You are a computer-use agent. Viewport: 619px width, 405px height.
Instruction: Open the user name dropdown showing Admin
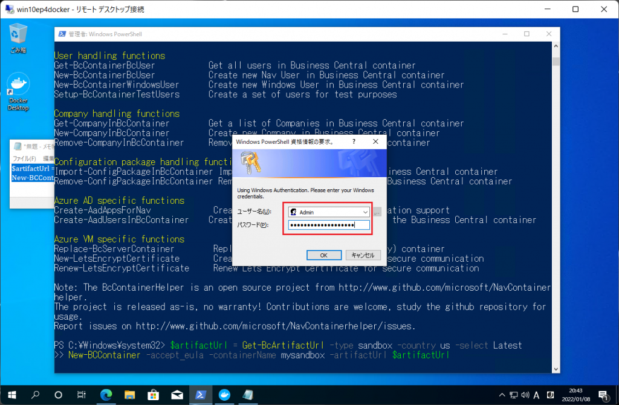tap(329, 212)
